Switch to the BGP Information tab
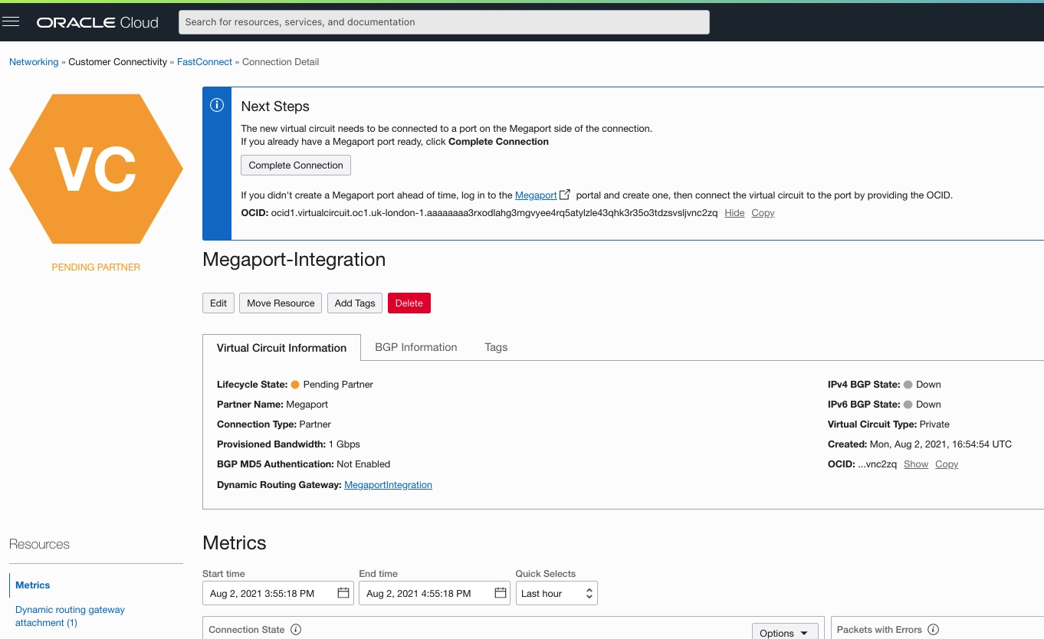The image size is (1044, 639). pyautogui.click(x=416, y=347)
